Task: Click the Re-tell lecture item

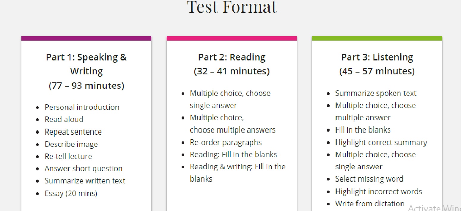Action: coord(68,156)
